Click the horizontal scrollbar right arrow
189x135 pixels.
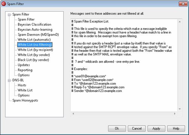175,114
